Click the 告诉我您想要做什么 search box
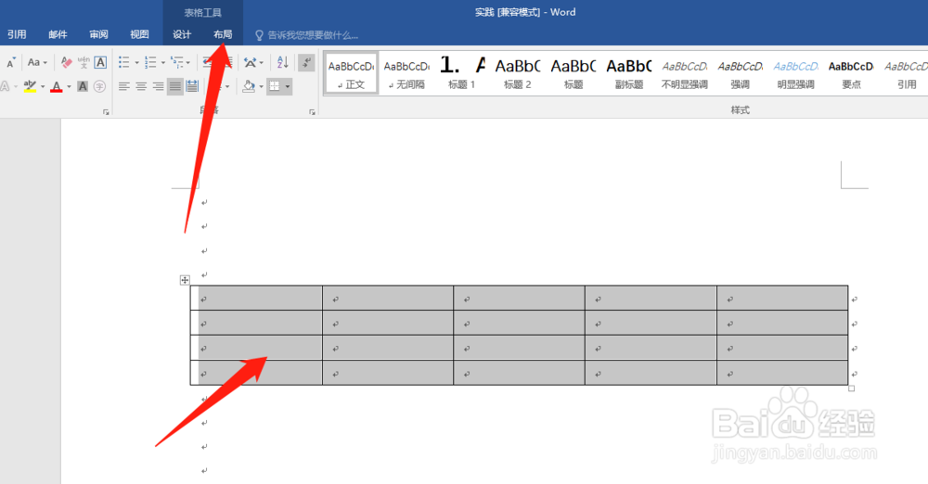 point(313,35)
